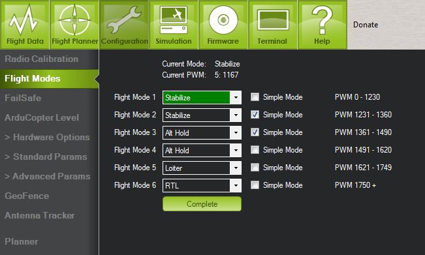Enable Simple Mode for Flight Mode 1
Screen dimensions: 425x255
255,97
